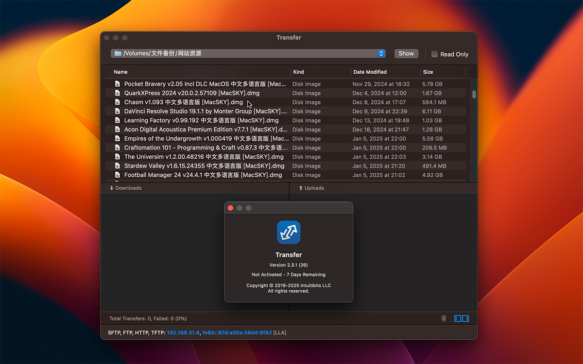Click the file list vertical scrollbar
The height and width of the screenshot is (364, 583).
click(x=474, y=94)
